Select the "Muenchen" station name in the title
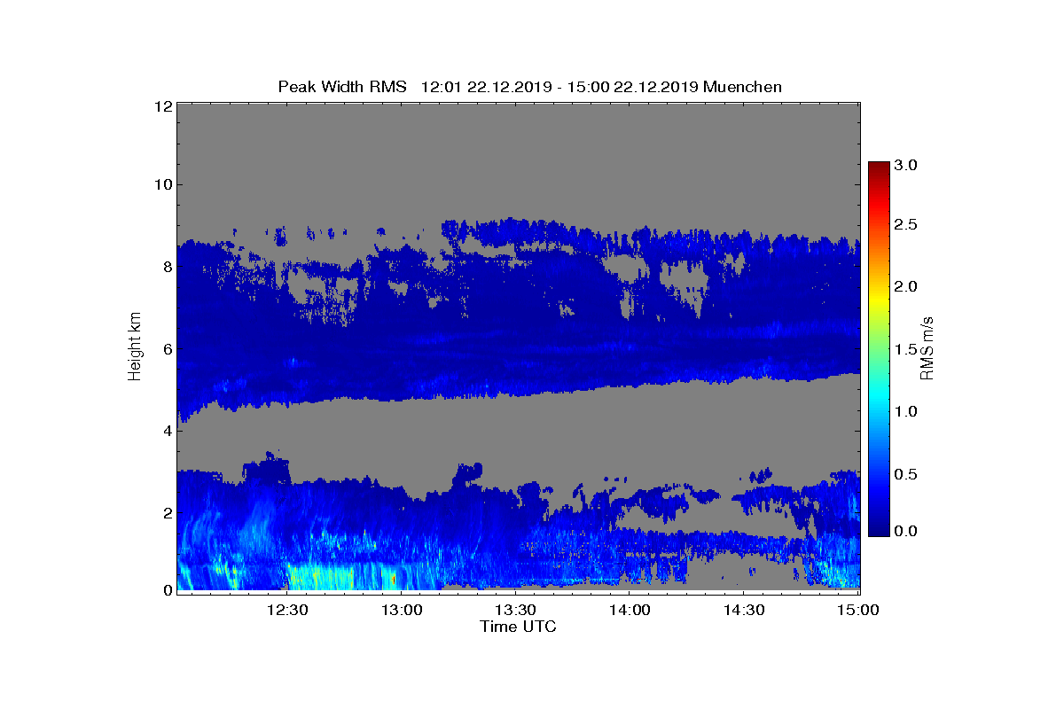The image size is (1064, 709). click(743, 87)
